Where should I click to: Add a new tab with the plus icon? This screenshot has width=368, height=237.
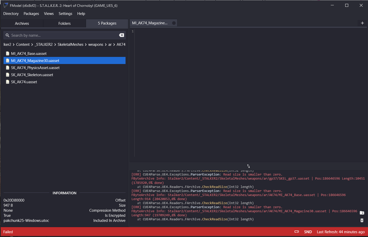(362, 23)
